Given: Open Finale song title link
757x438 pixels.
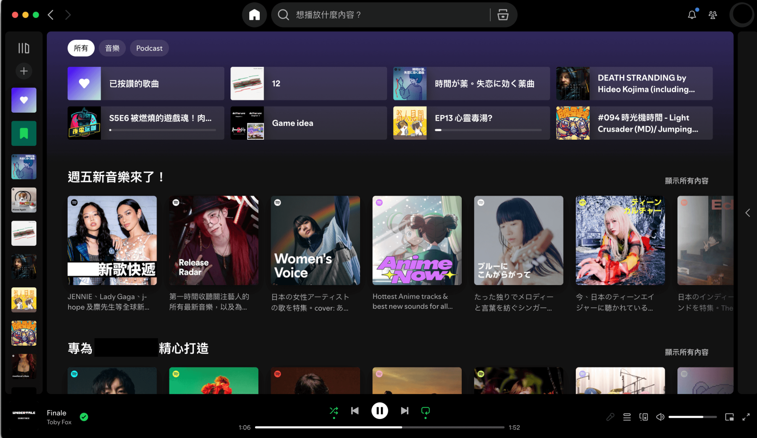Looking at the screenshot, I should point(56,413).
